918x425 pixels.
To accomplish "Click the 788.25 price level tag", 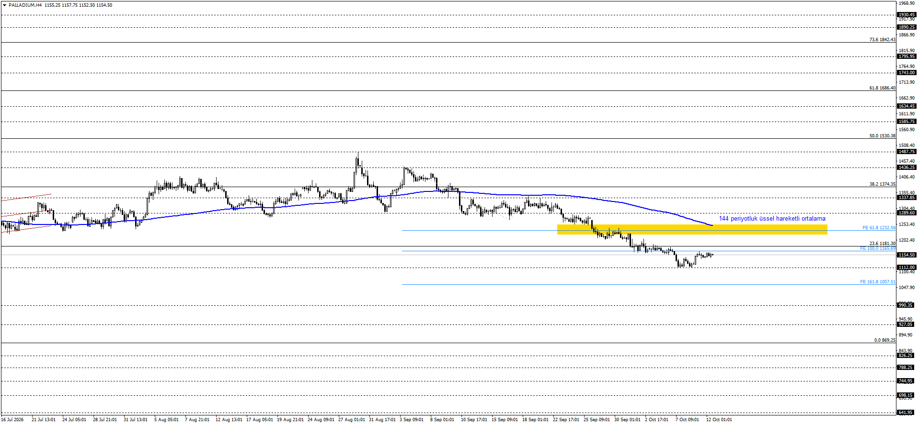I will click(x=907, y=368).
